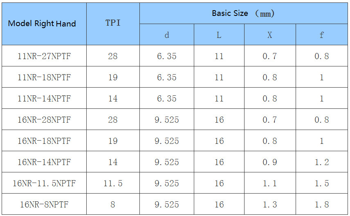Viewport: 350px width, 216px height.
Task: Click the Model Right Hand header cell
Action: coord(44,24)
